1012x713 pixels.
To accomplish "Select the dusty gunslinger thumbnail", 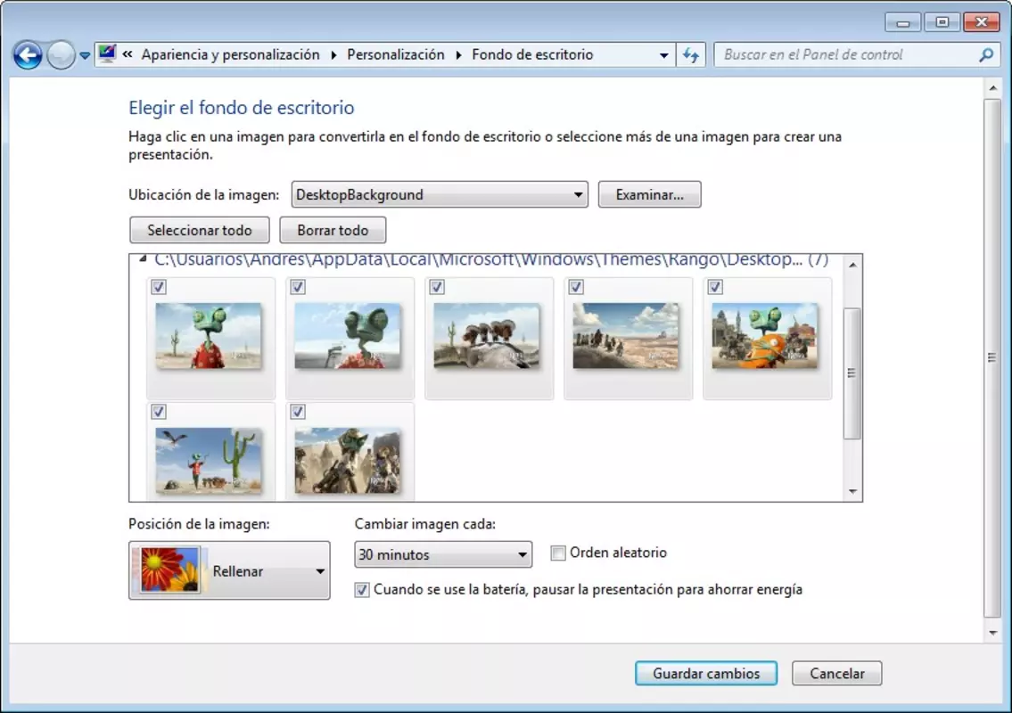I will (x=347, y=461).
